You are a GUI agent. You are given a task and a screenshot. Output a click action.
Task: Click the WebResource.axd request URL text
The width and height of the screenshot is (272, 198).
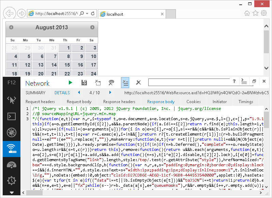(x=197, y=93)
